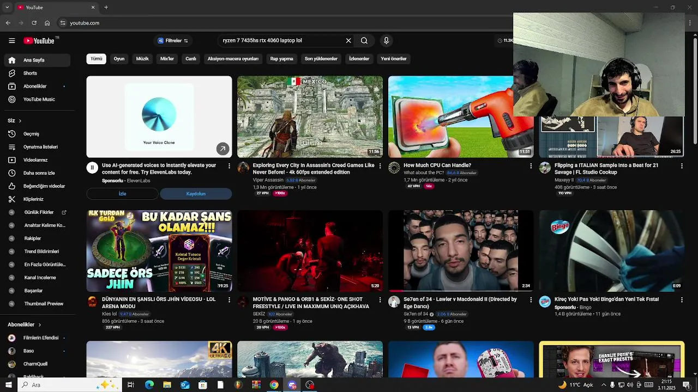The image size is (698, 392).
Task: Open Thumbnail Preview in the sidebar
Action: coord(37,304)
